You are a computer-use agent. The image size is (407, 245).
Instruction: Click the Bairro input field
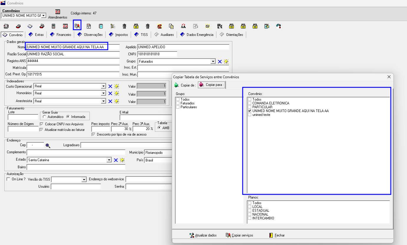pyautogui.click(x=76, y=167)
